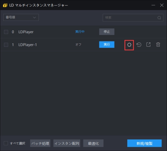Delete LDPlayer-1 with trash icon

(158, 44)
